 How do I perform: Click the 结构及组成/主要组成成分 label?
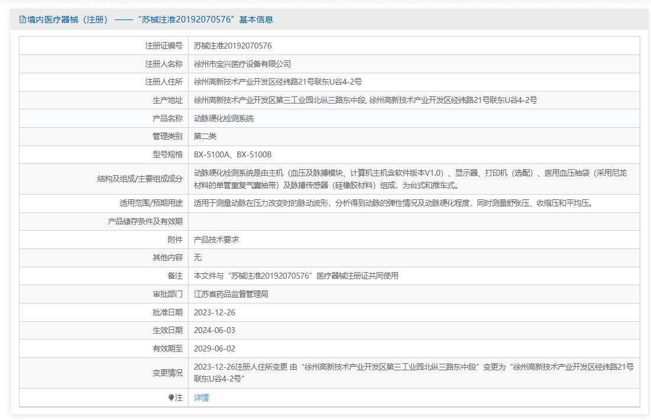[140, 179]
